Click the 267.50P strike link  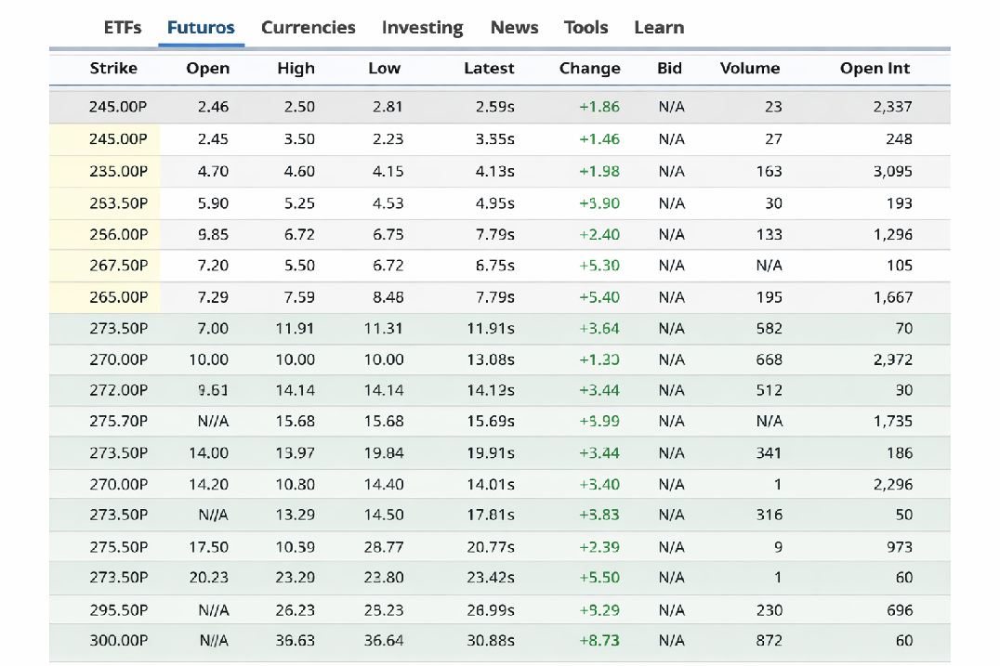pyautogui.click(x=118, y=266)
